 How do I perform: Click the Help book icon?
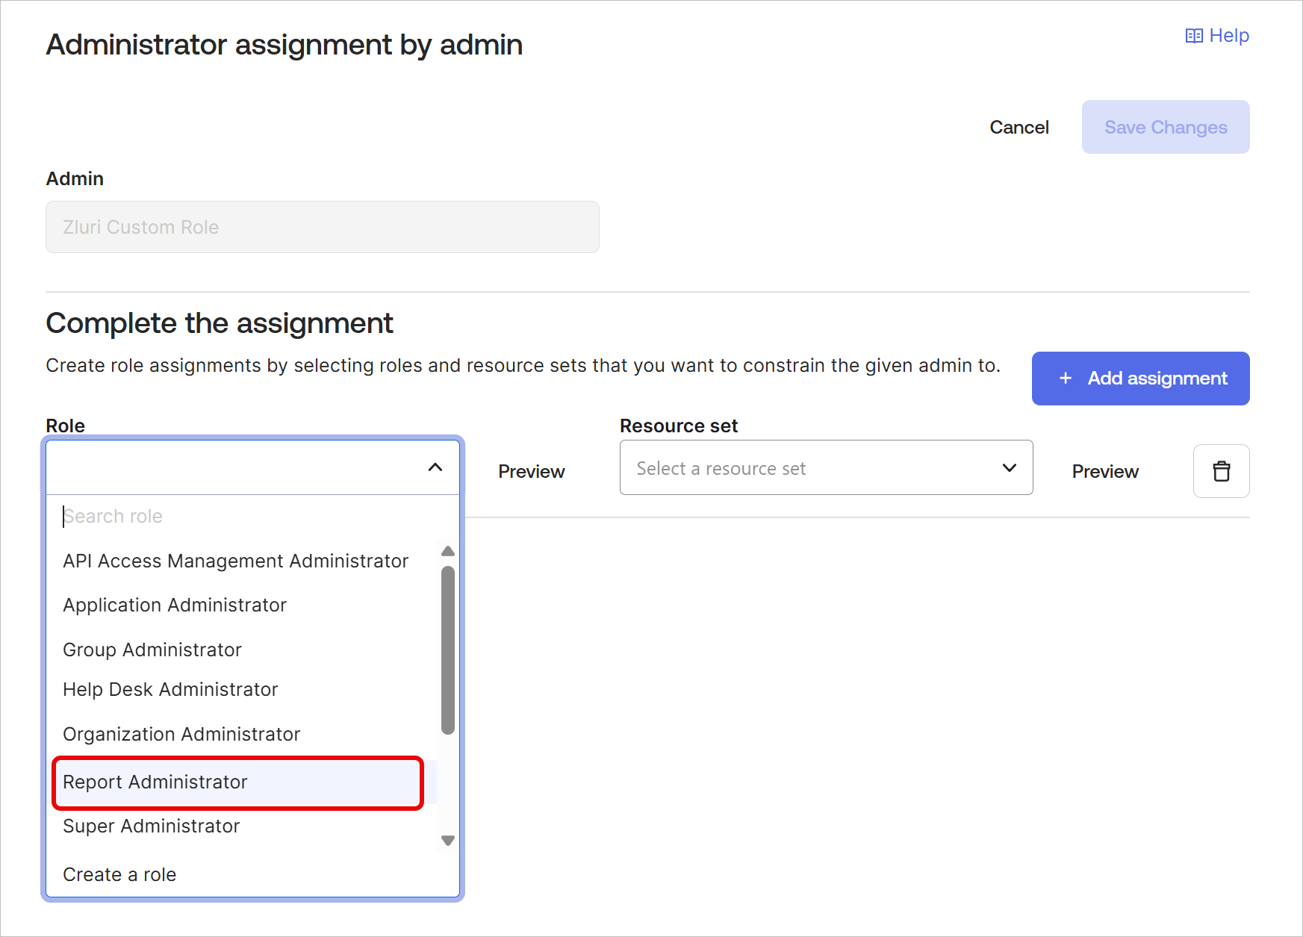pyautogui.click(x=1194, y=36)
